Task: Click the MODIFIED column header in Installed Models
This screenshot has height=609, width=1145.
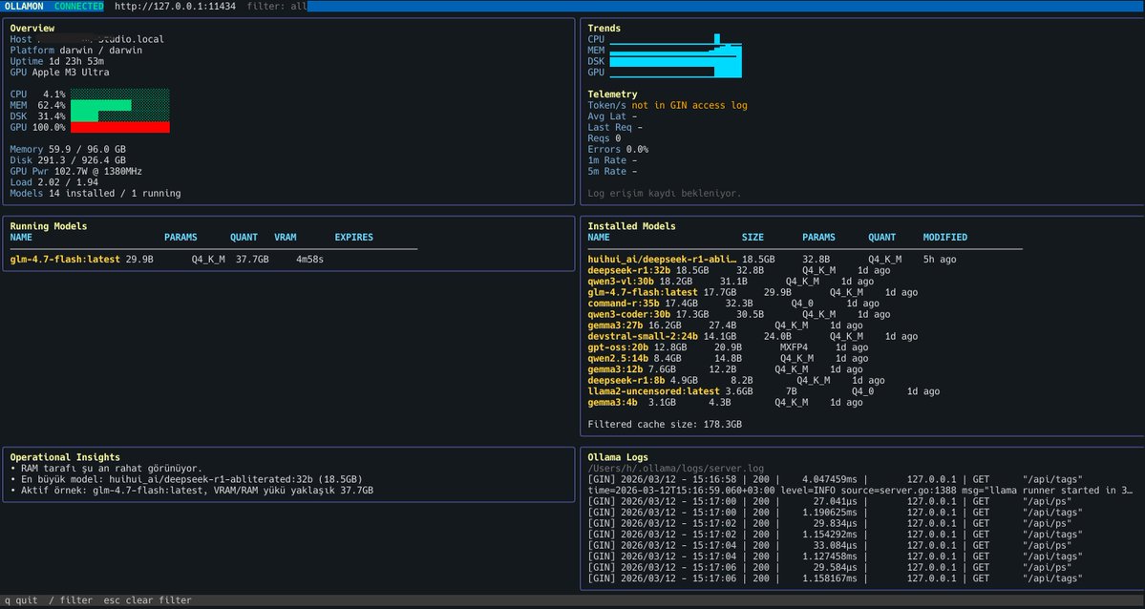Action: tap(944, 238)
